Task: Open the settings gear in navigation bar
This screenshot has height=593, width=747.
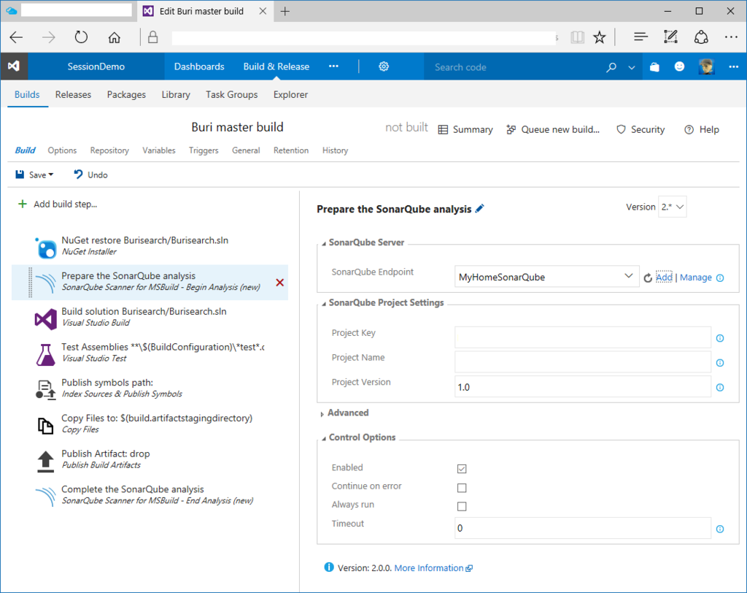Action: click(384, 66)
